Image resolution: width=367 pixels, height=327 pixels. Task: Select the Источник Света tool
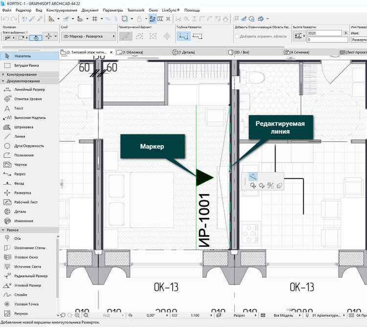(28, 267)
